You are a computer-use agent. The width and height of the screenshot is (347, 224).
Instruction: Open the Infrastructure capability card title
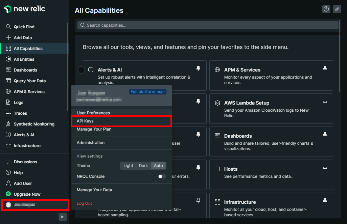click(240, 202)
